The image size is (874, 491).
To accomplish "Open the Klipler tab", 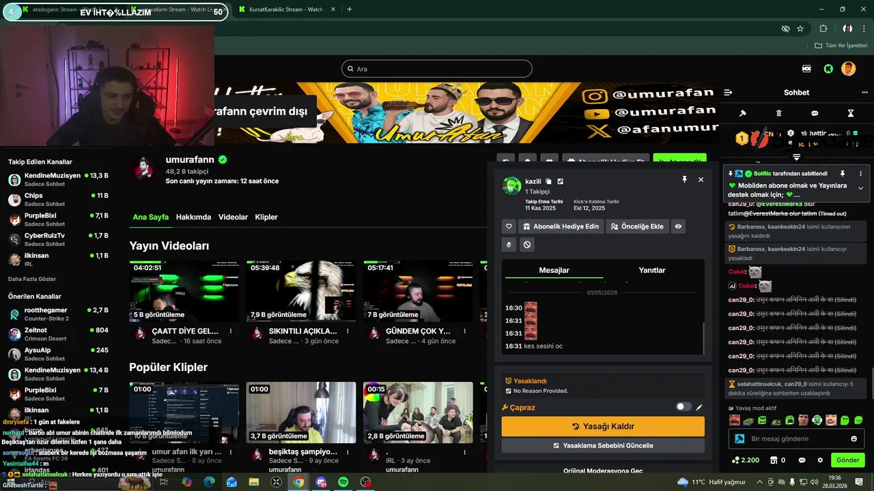I will [x=266, y=217].
